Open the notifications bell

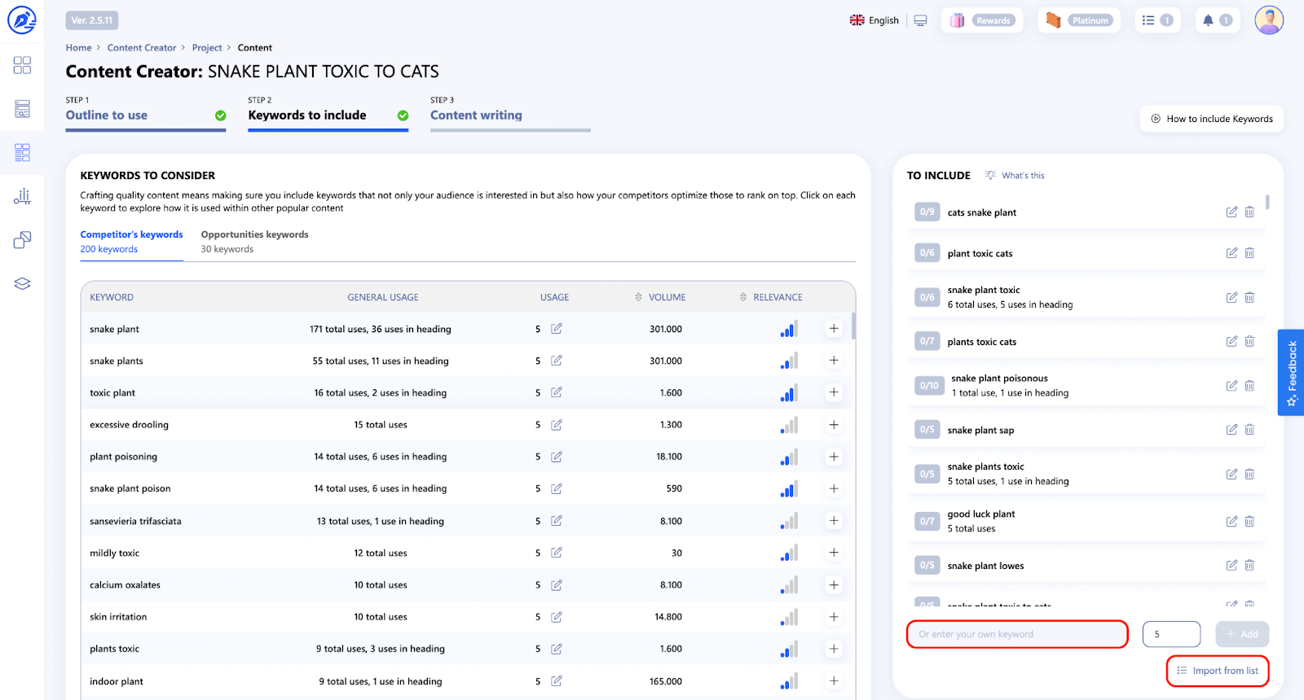(1217, 20)
